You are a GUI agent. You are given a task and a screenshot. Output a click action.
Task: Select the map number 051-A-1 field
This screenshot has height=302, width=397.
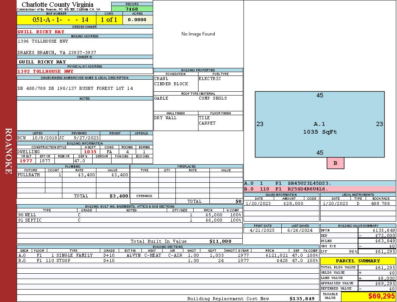(56, 20)
